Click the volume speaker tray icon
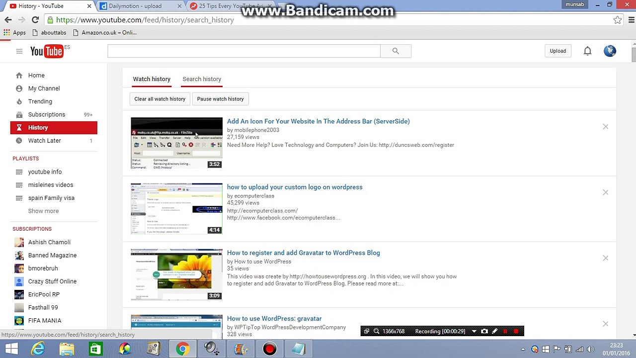Image resolution: width=636 pixels, height=358 pixels. 591,350
